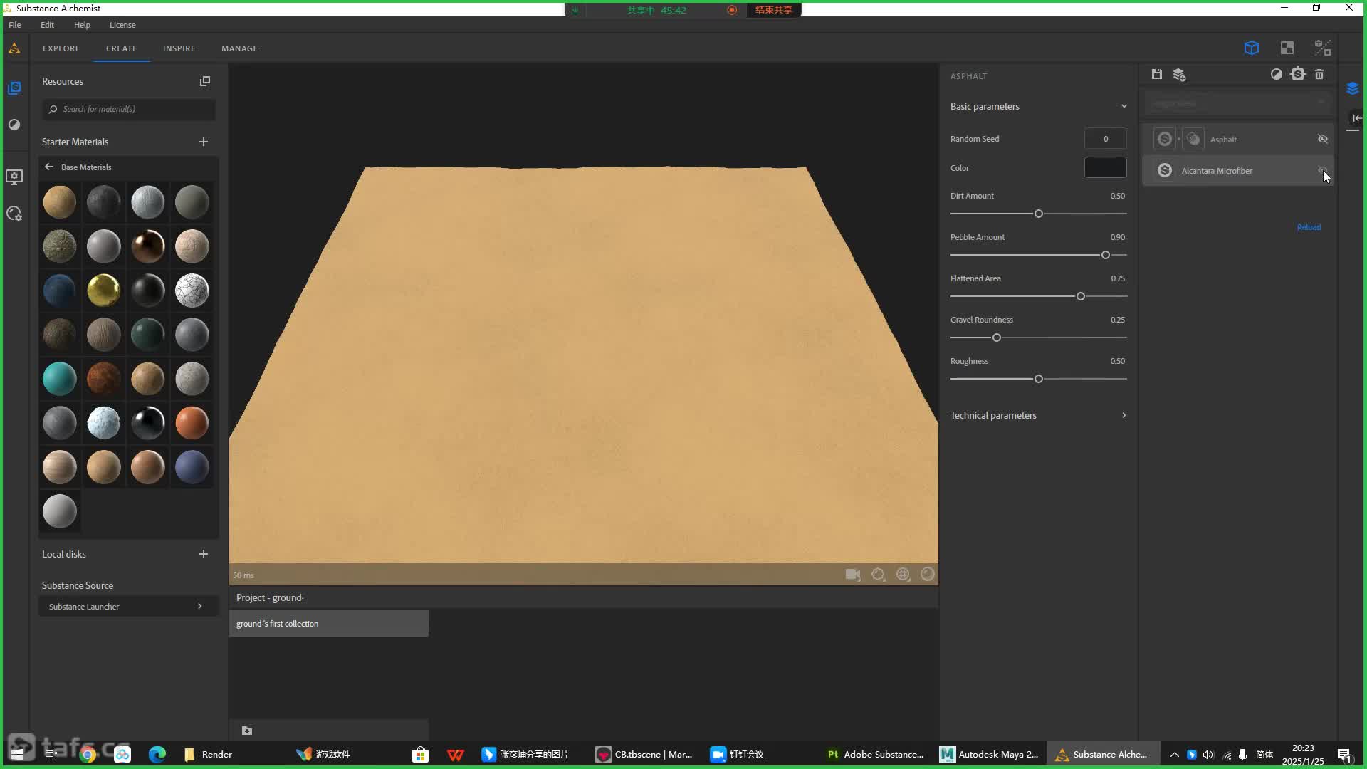This screenshot has height=769, width=1367.
Task: Open the asphalt Color swatch
Action: (1106, 167)
